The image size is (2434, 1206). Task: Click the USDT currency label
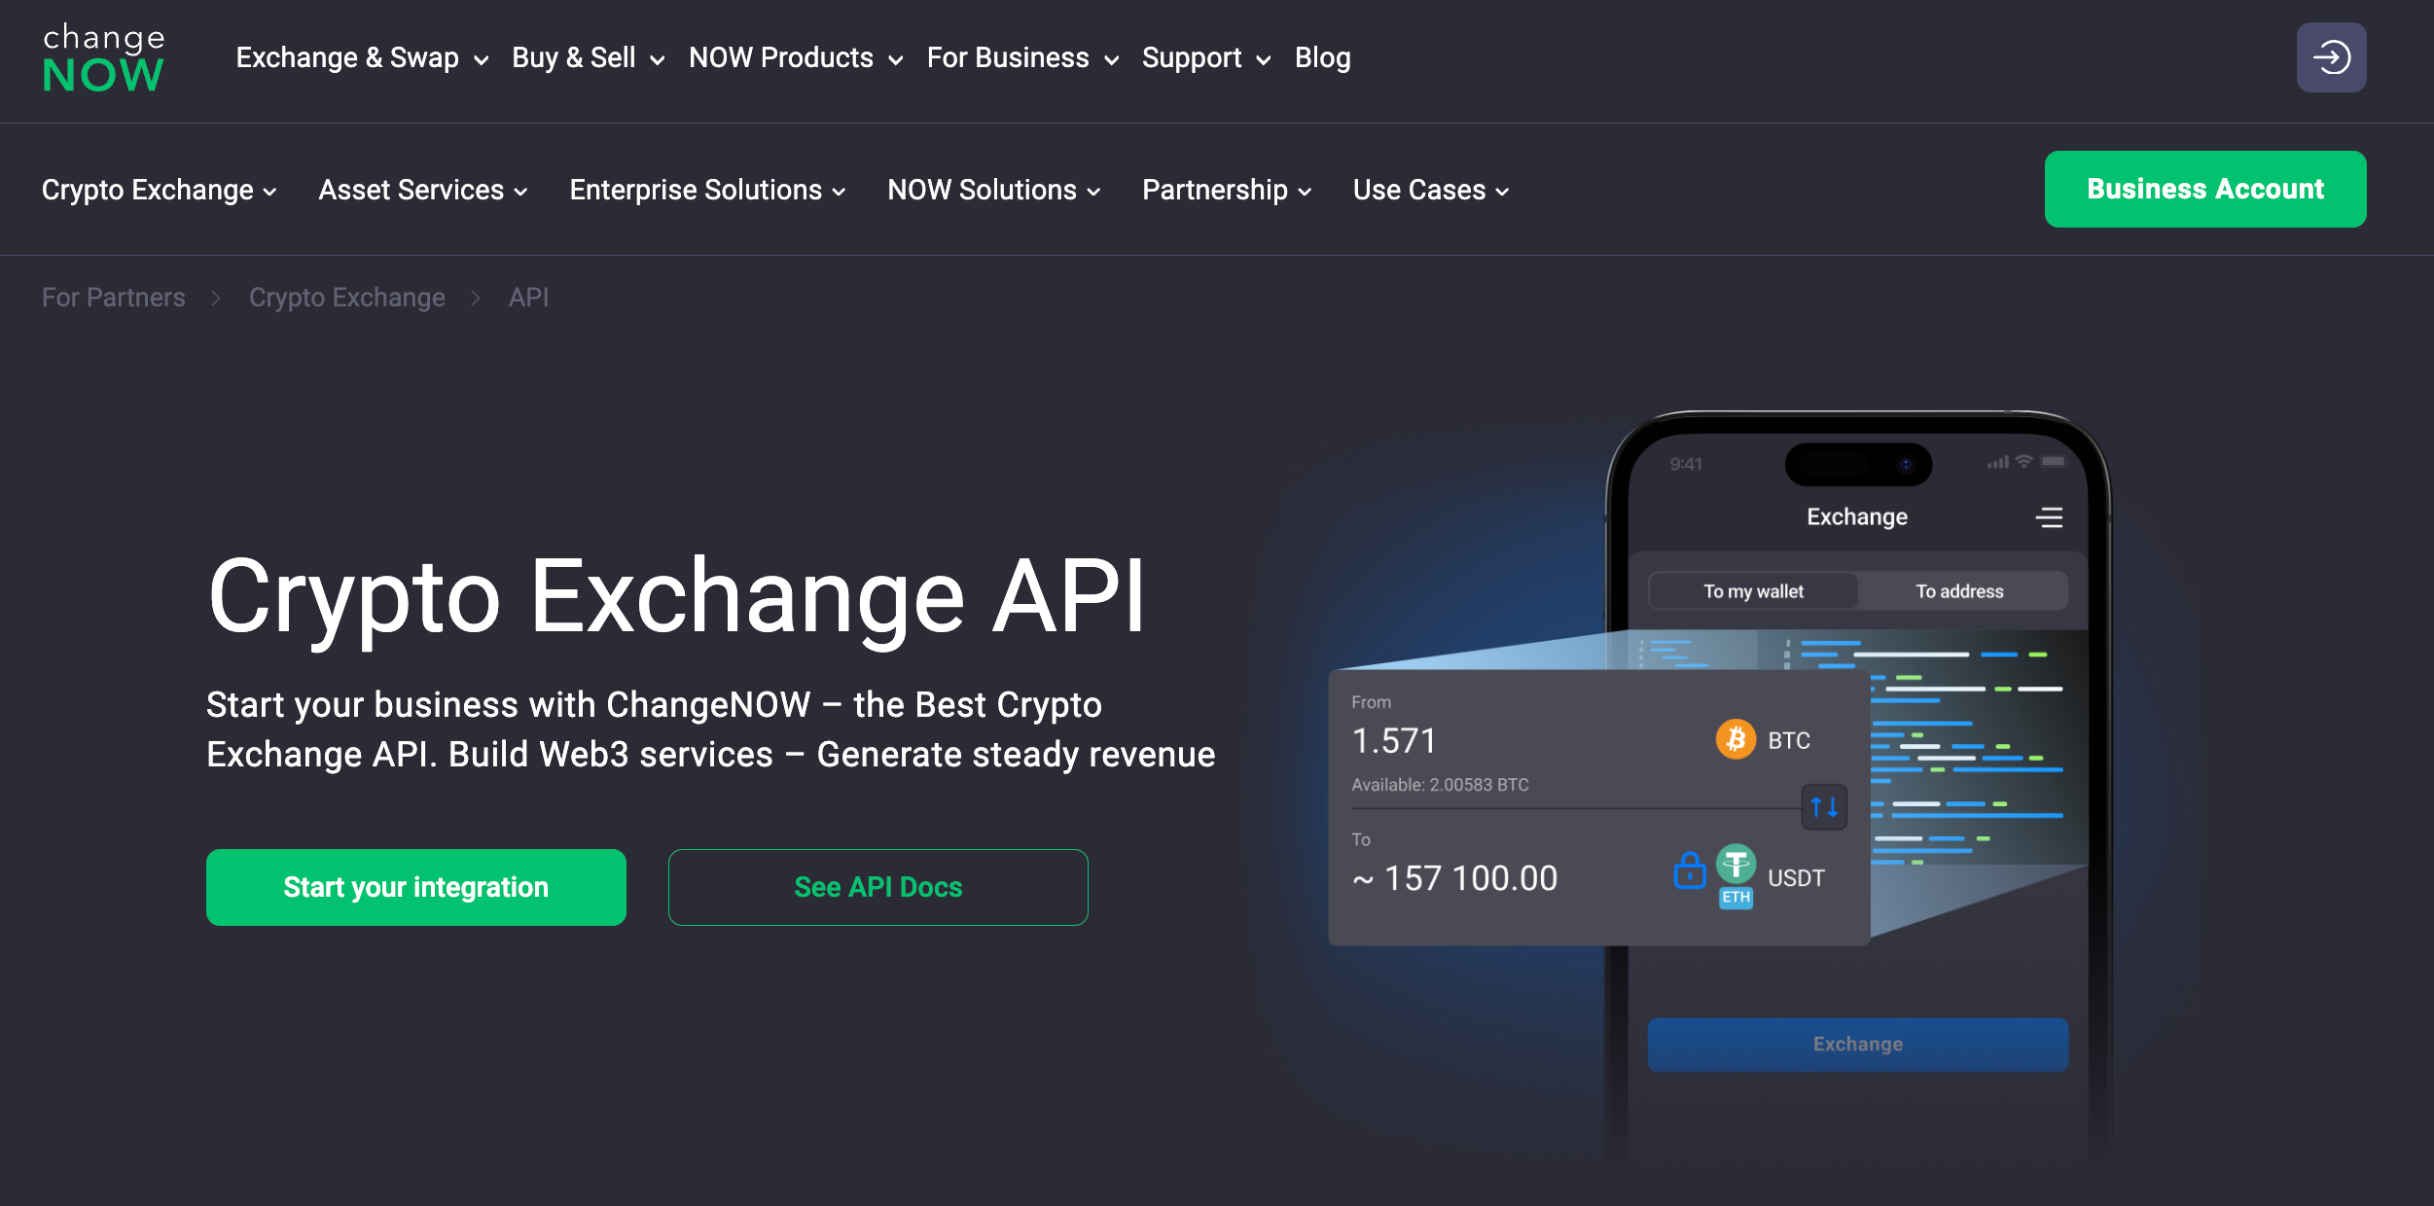pyautogui.click(x=1796, y=878)
